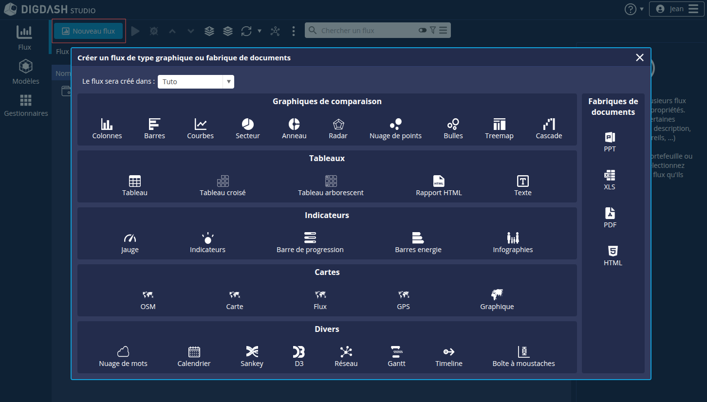The height and width of the screenshot is (402, 707).
Task: Choose the Anneau donut chart
Action: [x=294, y=129]
